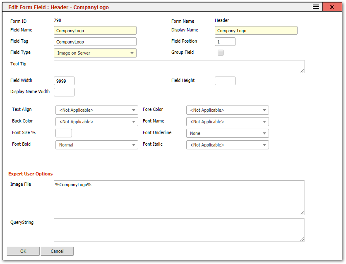346x264 pixels.
Task: Open the Font Underline dropdown
Action: pyautogui.click(x=227, y=133)
